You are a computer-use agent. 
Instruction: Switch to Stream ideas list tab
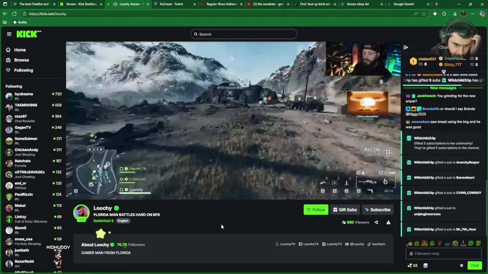click(x=360, y=4)
